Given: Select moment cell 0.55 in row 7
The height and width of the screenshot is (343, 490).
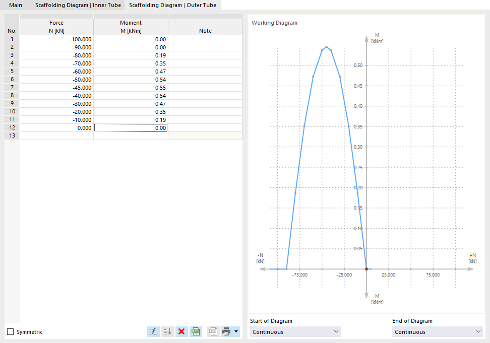Looking at the screenshot, I should tap(131, 88).
